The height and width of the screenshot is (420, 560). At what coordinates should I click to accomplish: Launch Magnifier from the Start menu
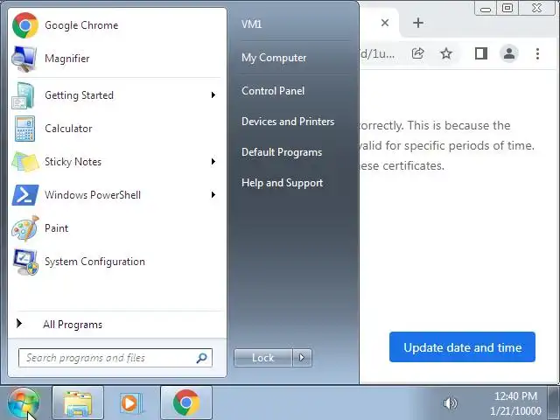click(117, 59)
